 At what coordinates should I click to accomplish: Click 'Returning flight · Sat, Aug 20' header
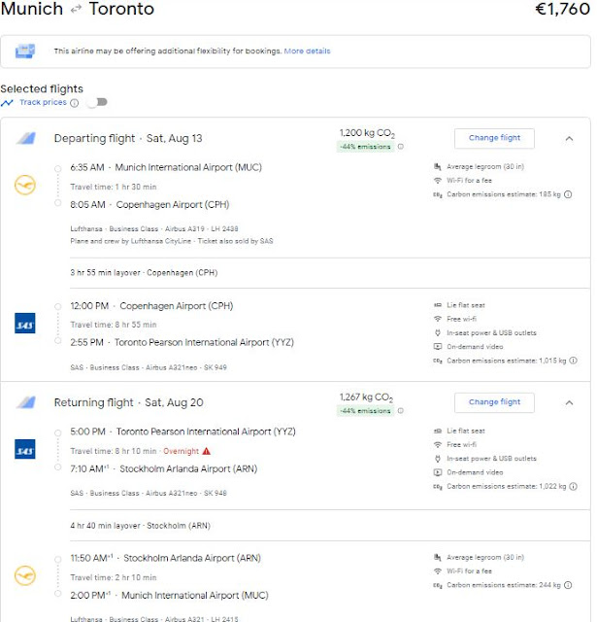click(x=128, y=402)
